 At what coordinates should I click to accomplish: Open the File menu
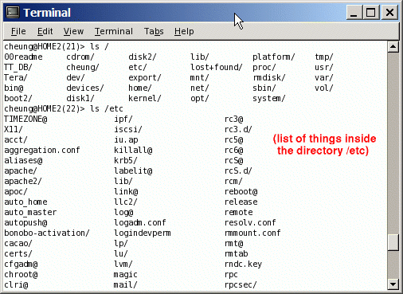click(x=18, y=31)
